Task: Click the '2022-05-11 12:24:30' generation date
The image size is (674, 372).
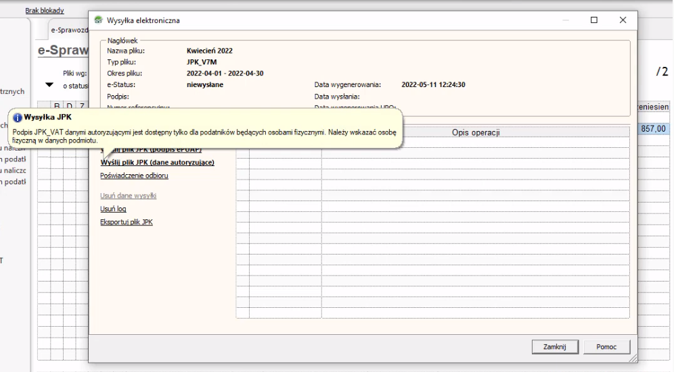Action: (x=433, y=84)
